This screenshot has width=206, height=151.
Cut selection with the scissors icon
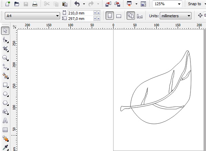47,4
